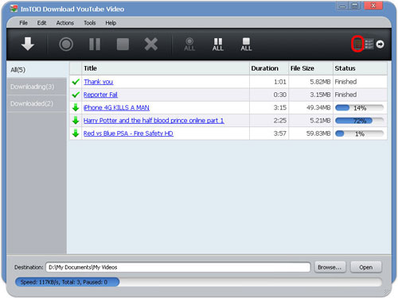The image size is (398, 298).
Task: Minimize the ImTOO window
Action: pos(343,6)
